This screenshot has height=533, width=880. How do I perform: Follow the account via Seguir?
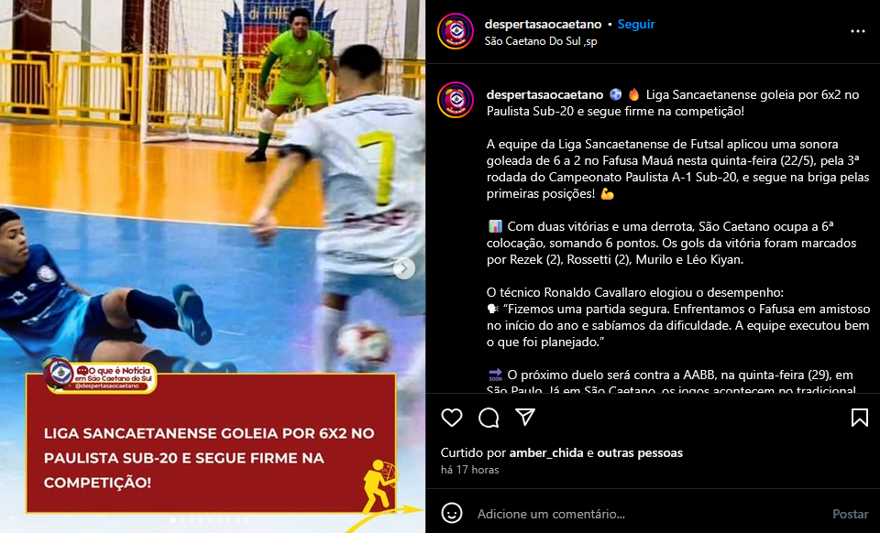click(x=636, y=24)
